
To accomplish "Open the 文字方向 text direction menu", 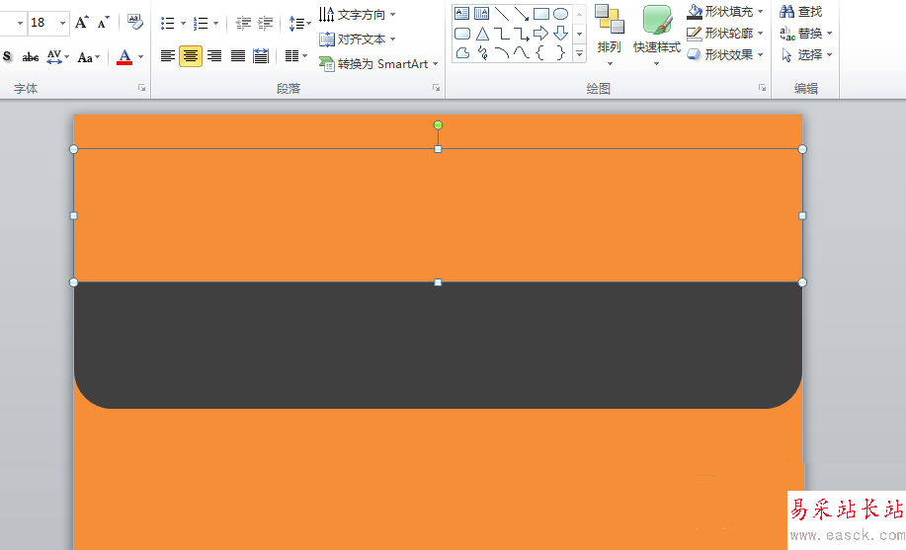I will click(357, 14).
